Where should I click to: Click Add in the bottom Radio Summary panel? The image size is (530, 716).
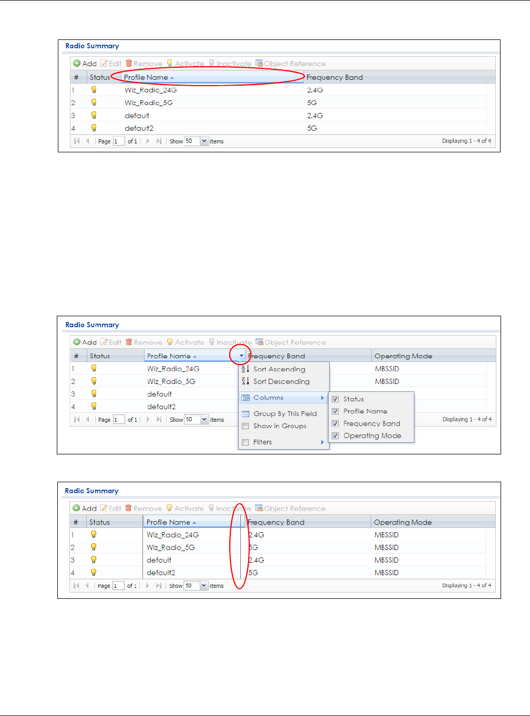[85, 508]
